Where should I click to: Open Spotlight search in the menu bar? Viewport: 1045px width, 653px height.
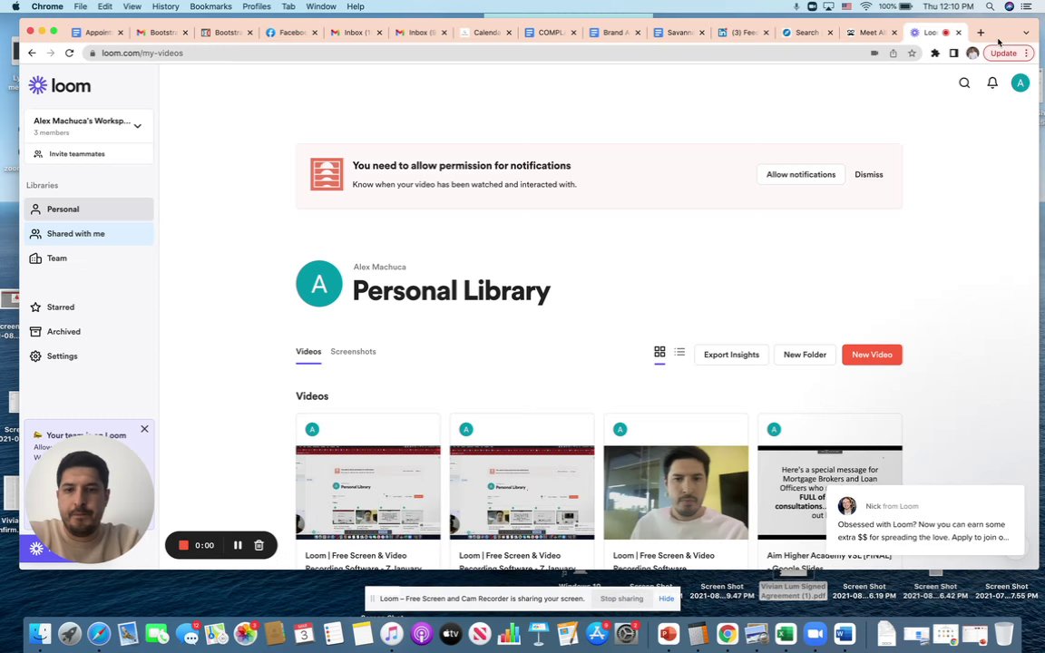click(991, 6)
